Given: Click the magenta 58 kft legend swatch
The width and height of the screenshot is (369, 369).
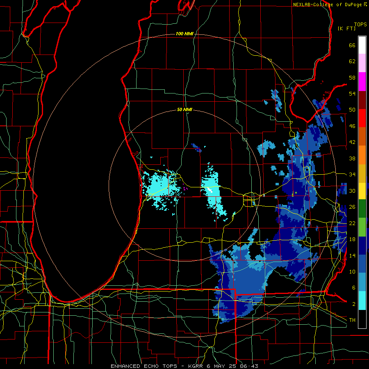Looking at the screenshot, I should [362, 82].
